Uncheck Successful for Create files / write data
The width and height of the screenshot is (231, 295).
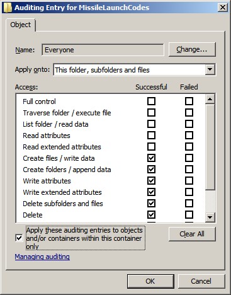[x=151, y=158]
